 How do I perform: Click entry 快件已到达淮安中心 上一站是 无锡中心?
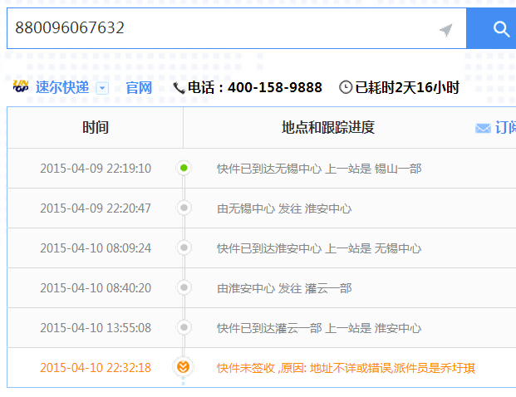(x=319, y=248)
